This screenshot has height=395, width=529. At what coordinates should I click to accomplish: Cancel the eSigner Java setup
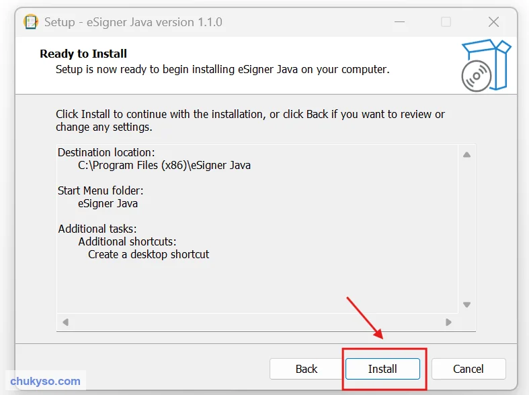click(469, 369)
